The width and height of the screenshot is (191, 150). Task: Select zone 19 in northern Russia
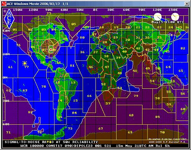pyautogui.click(x=116, y=27)
